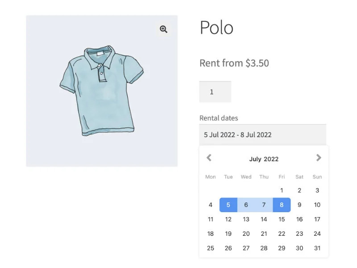Select July 5 start date

[228, 205]
